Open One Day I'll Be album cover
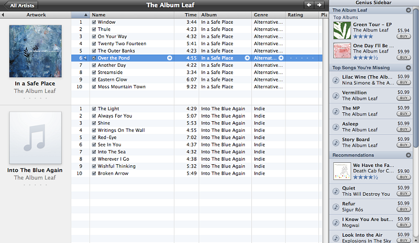This screenshot has height=243, width=419. (342, 50)
